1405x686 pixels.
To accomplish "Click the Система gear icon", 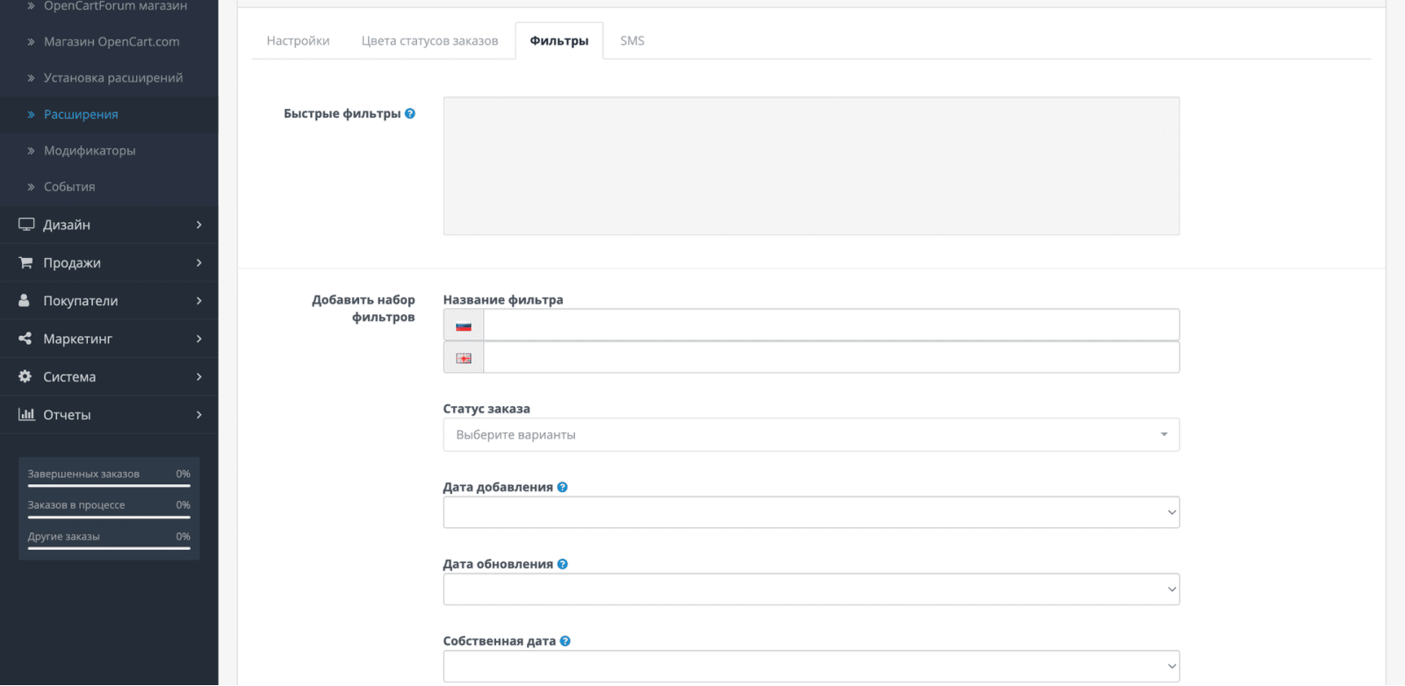I will point(25,377).
